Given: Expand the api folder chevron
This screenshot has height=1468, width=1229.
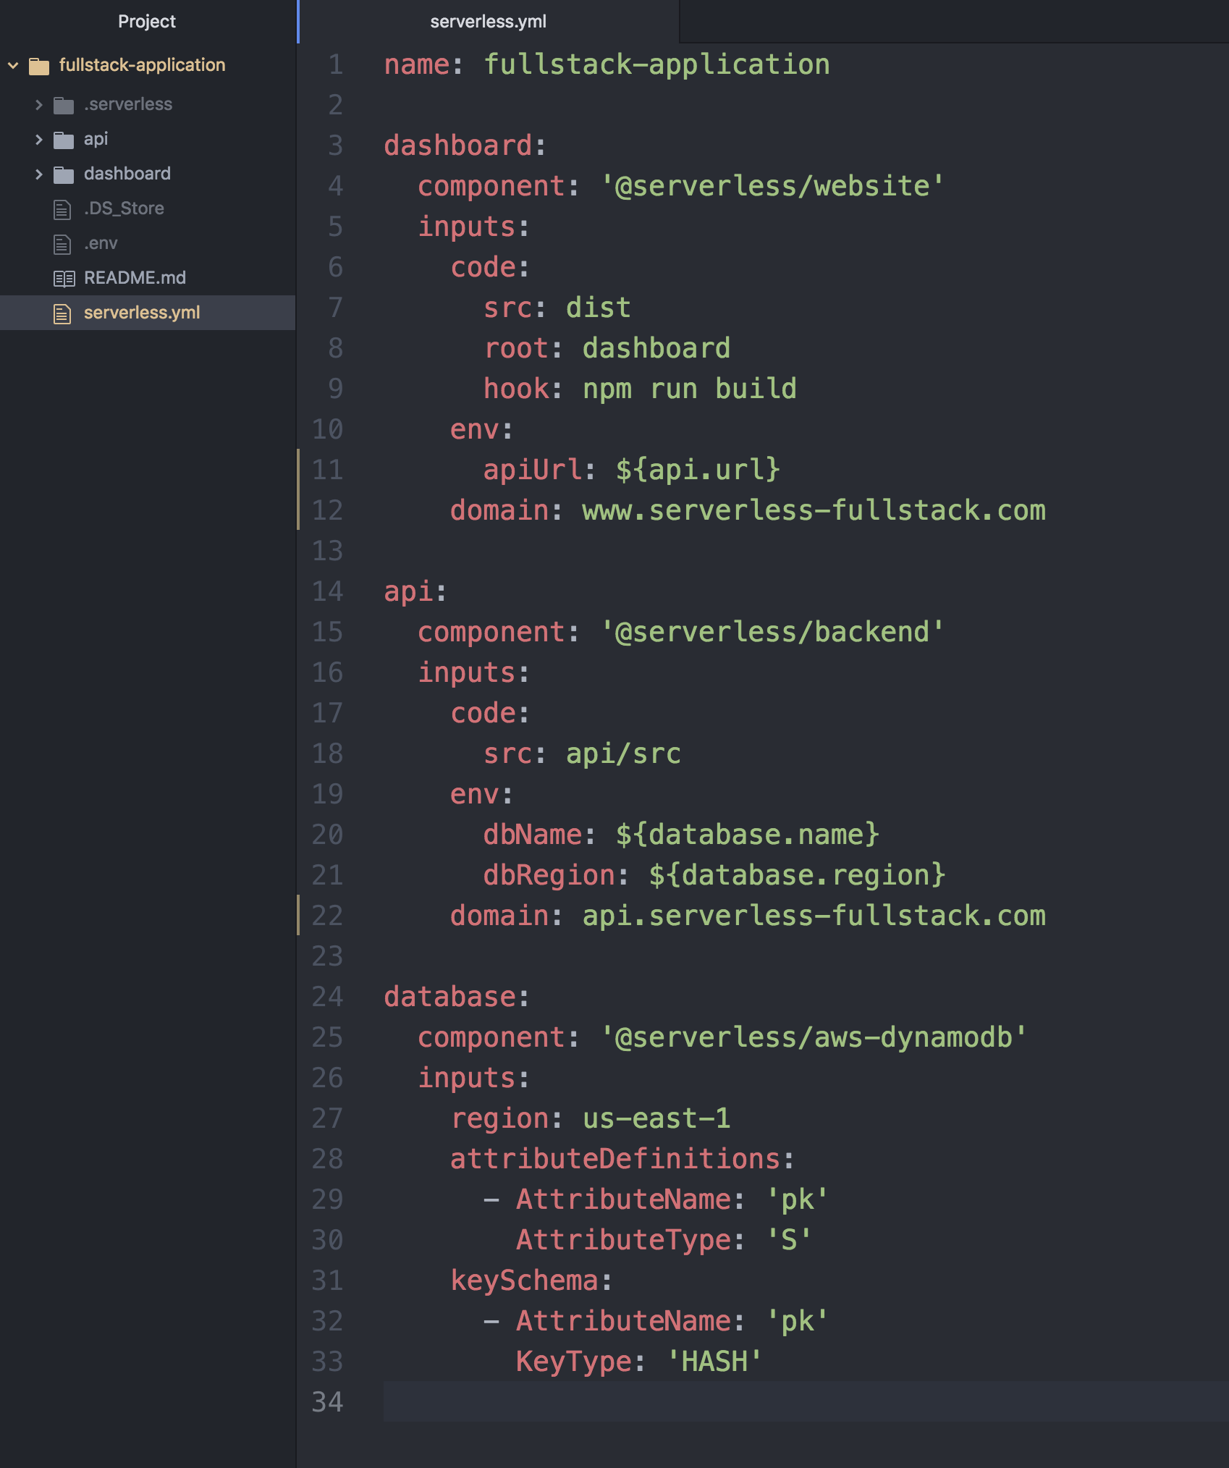Looking at the screenshot, I should pyautogui.click(x=38, y=138).
